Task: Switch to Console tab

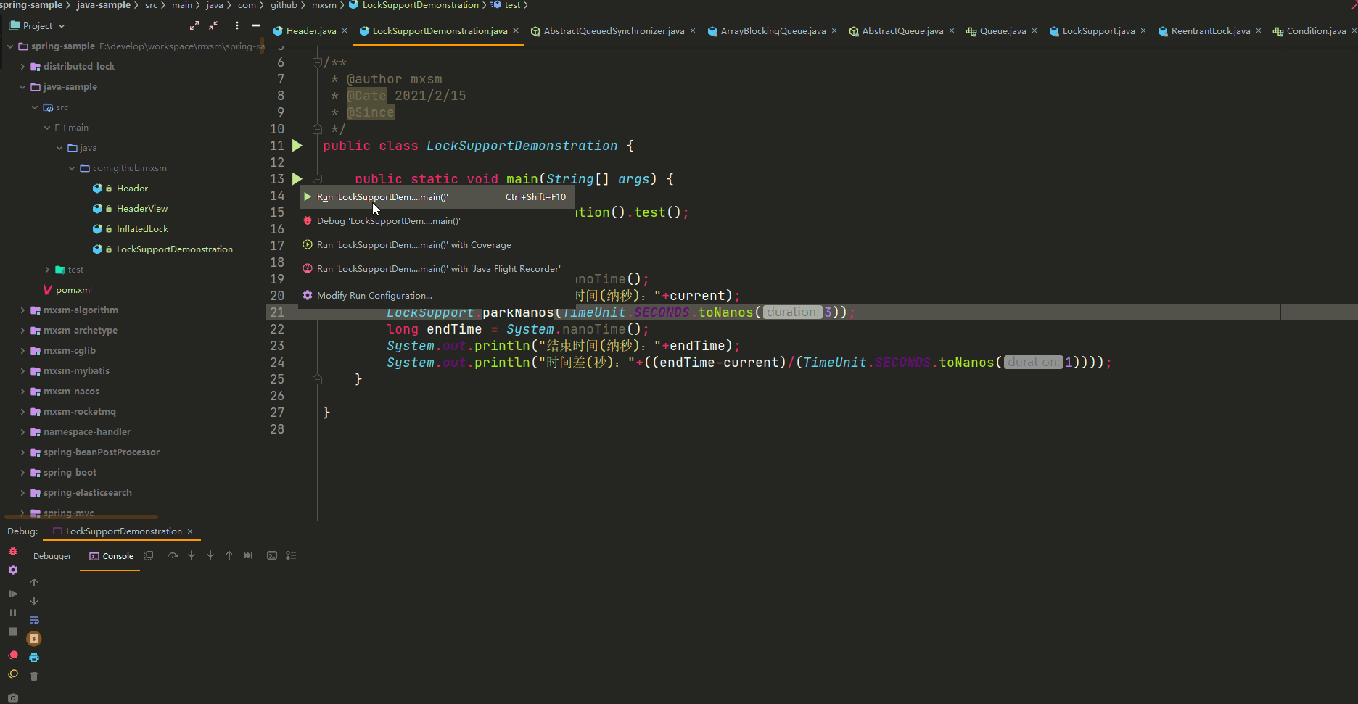Action: tap(112, 556)
